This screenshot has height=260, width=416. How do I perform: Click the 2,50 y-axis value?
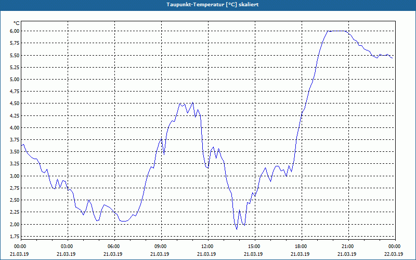(15, 200)
